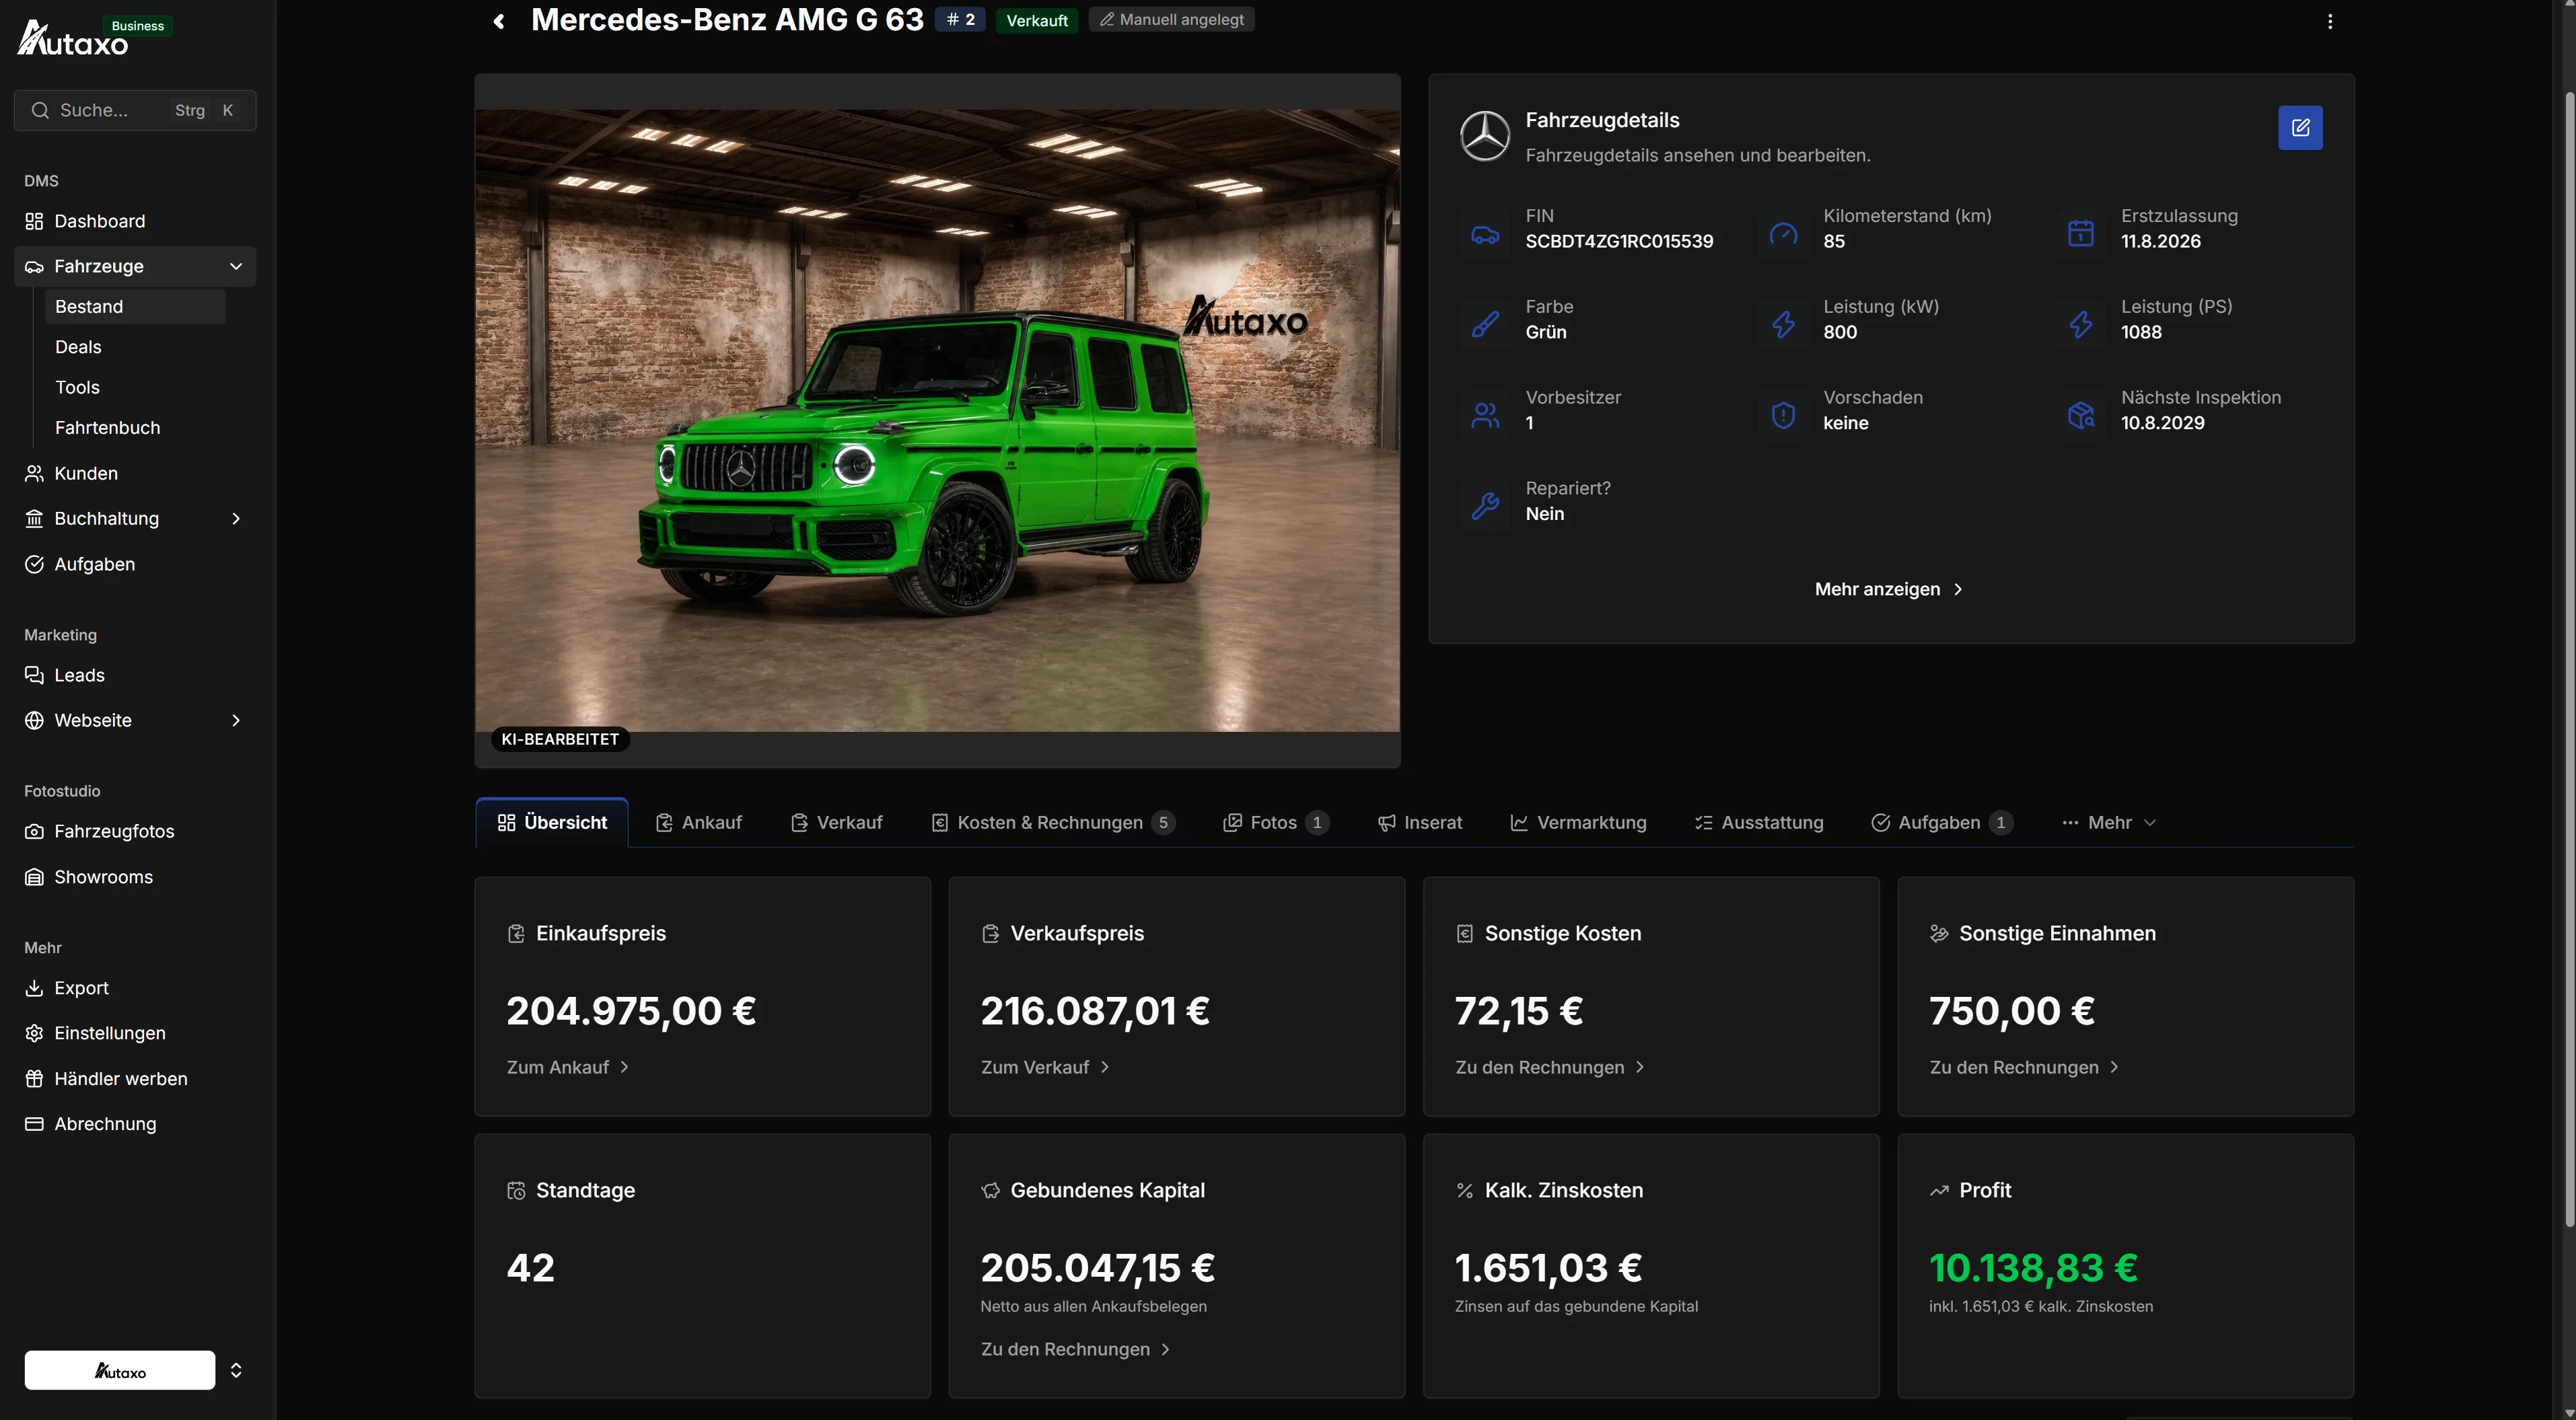Open the Ausstattung tab

1758,823
